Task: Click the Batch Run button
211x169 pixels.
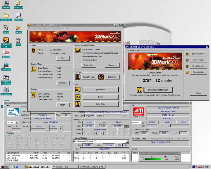Action: click(x=112, y=77)
